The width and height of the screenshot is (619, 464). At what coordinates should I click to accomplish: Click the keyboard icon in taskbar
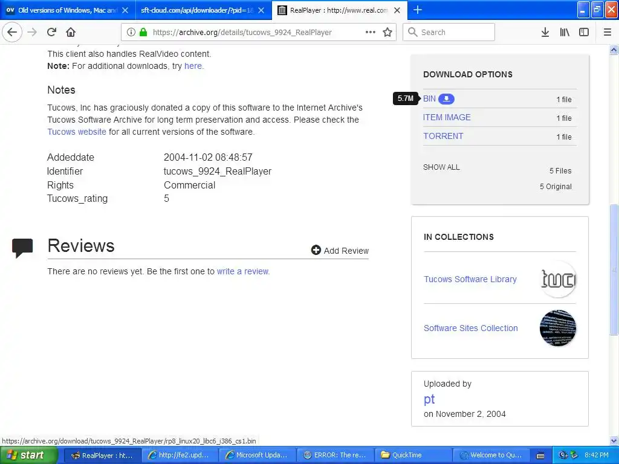pos(540,456)
